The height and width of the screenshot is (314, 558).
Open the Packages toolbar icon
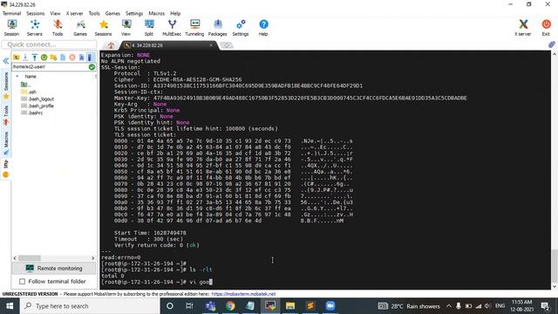[x=217, y=28]
